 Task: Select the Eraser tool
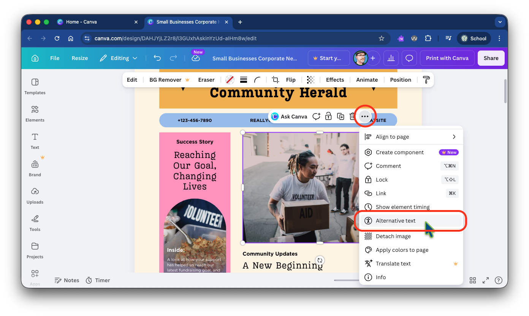(206, 80)
